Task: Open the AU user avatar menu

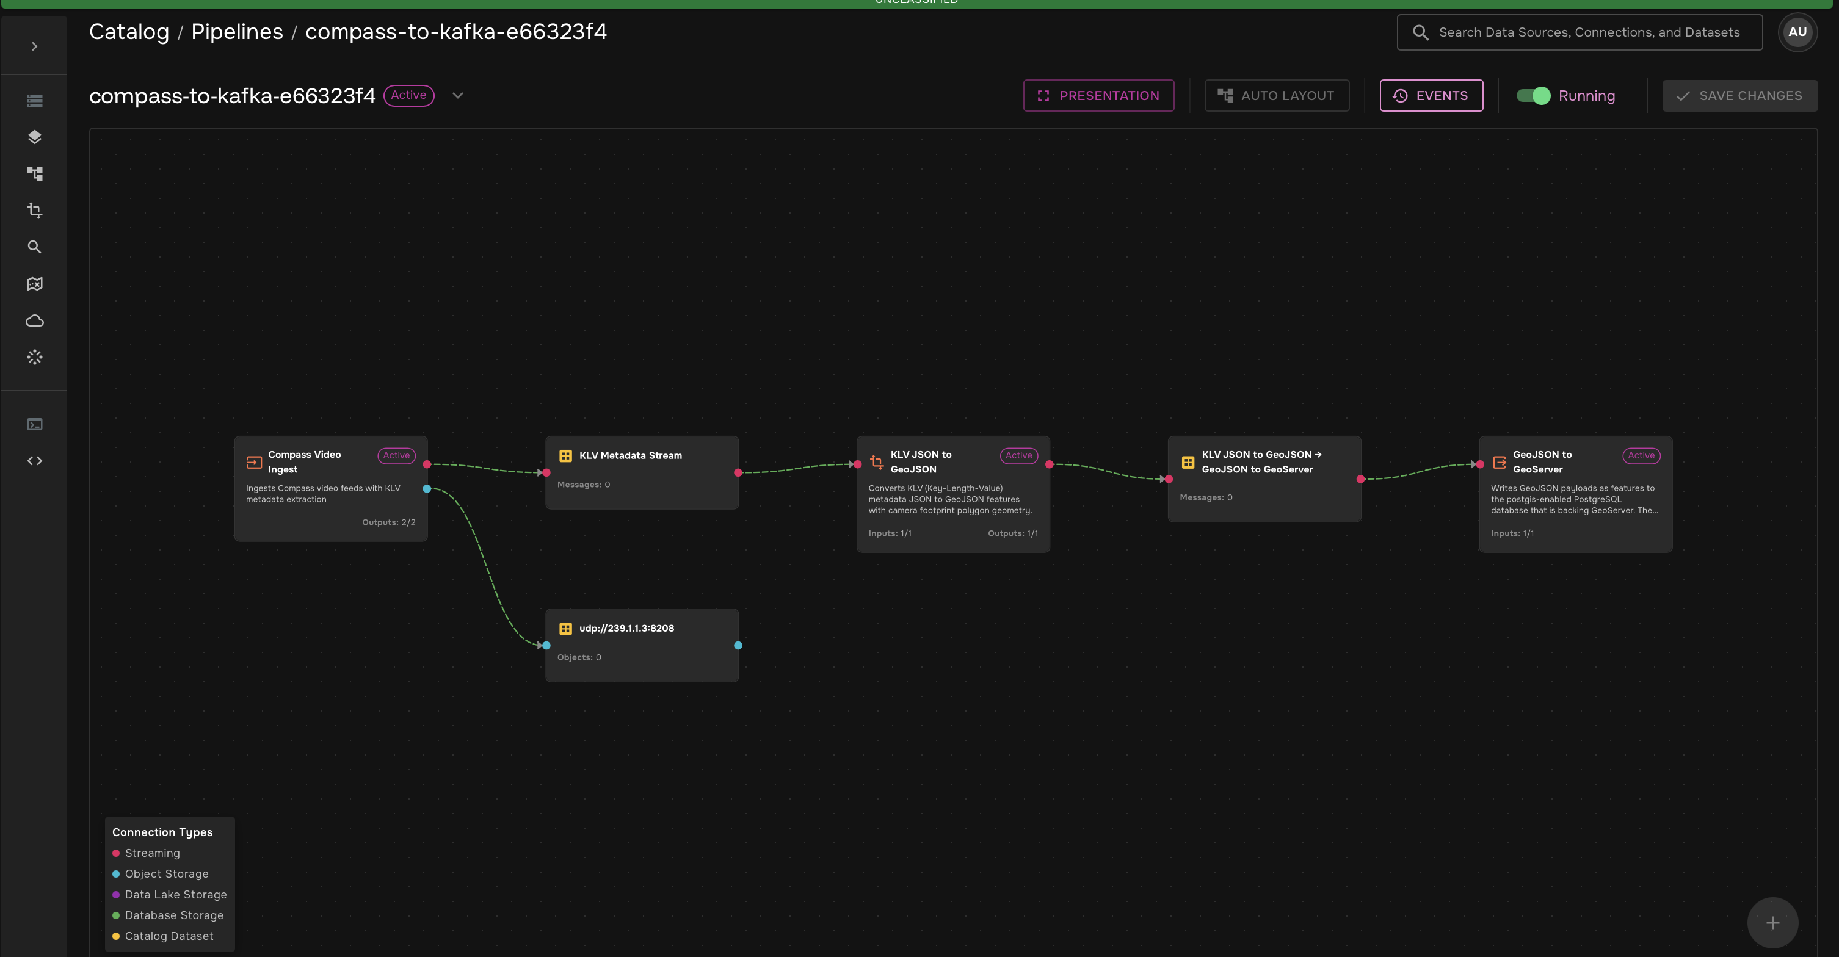Action: [1797, 32]
